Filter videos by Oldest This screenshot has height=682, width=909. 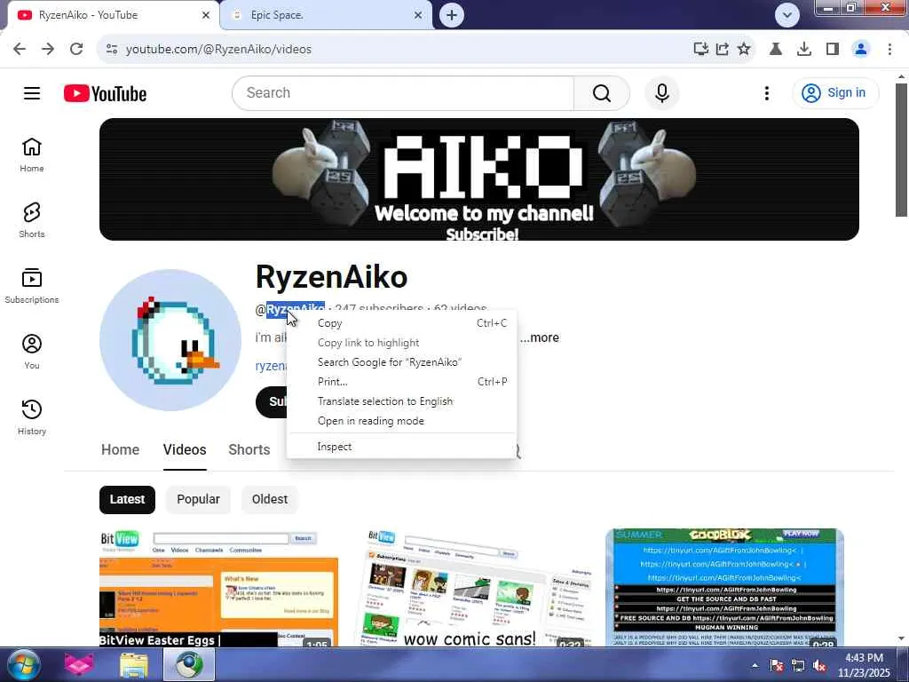270,499
